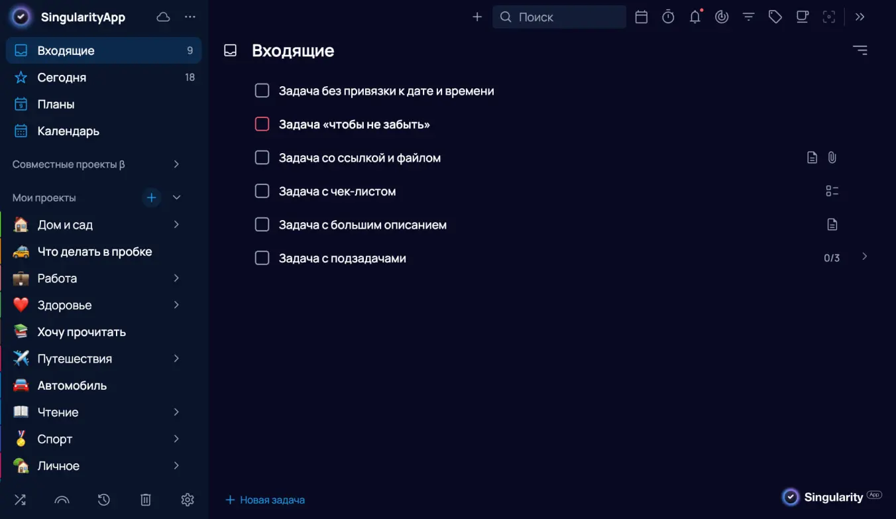This screenshot has width=896, height=519.
Task: Add a new project with plus button
Action: [152, 198]
